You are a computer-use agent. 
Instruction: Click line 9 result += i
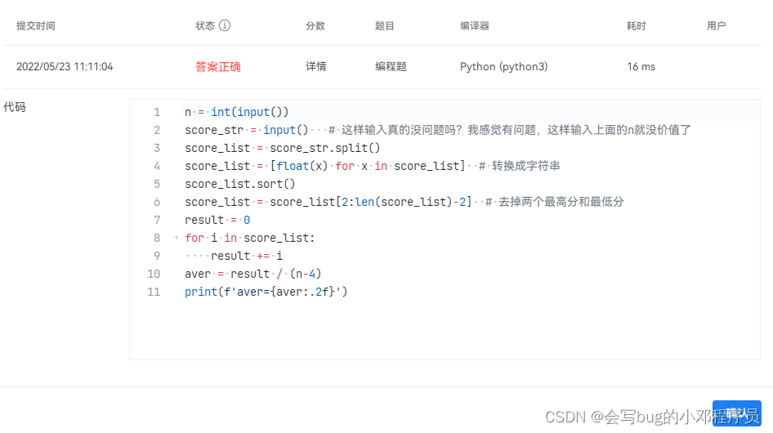(x=247, y=256)
